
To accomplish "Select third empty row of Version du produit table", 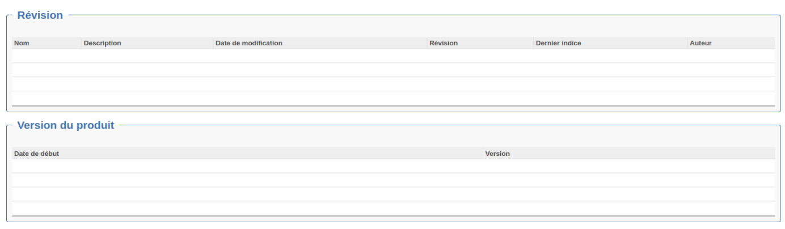I will point(393,194).
